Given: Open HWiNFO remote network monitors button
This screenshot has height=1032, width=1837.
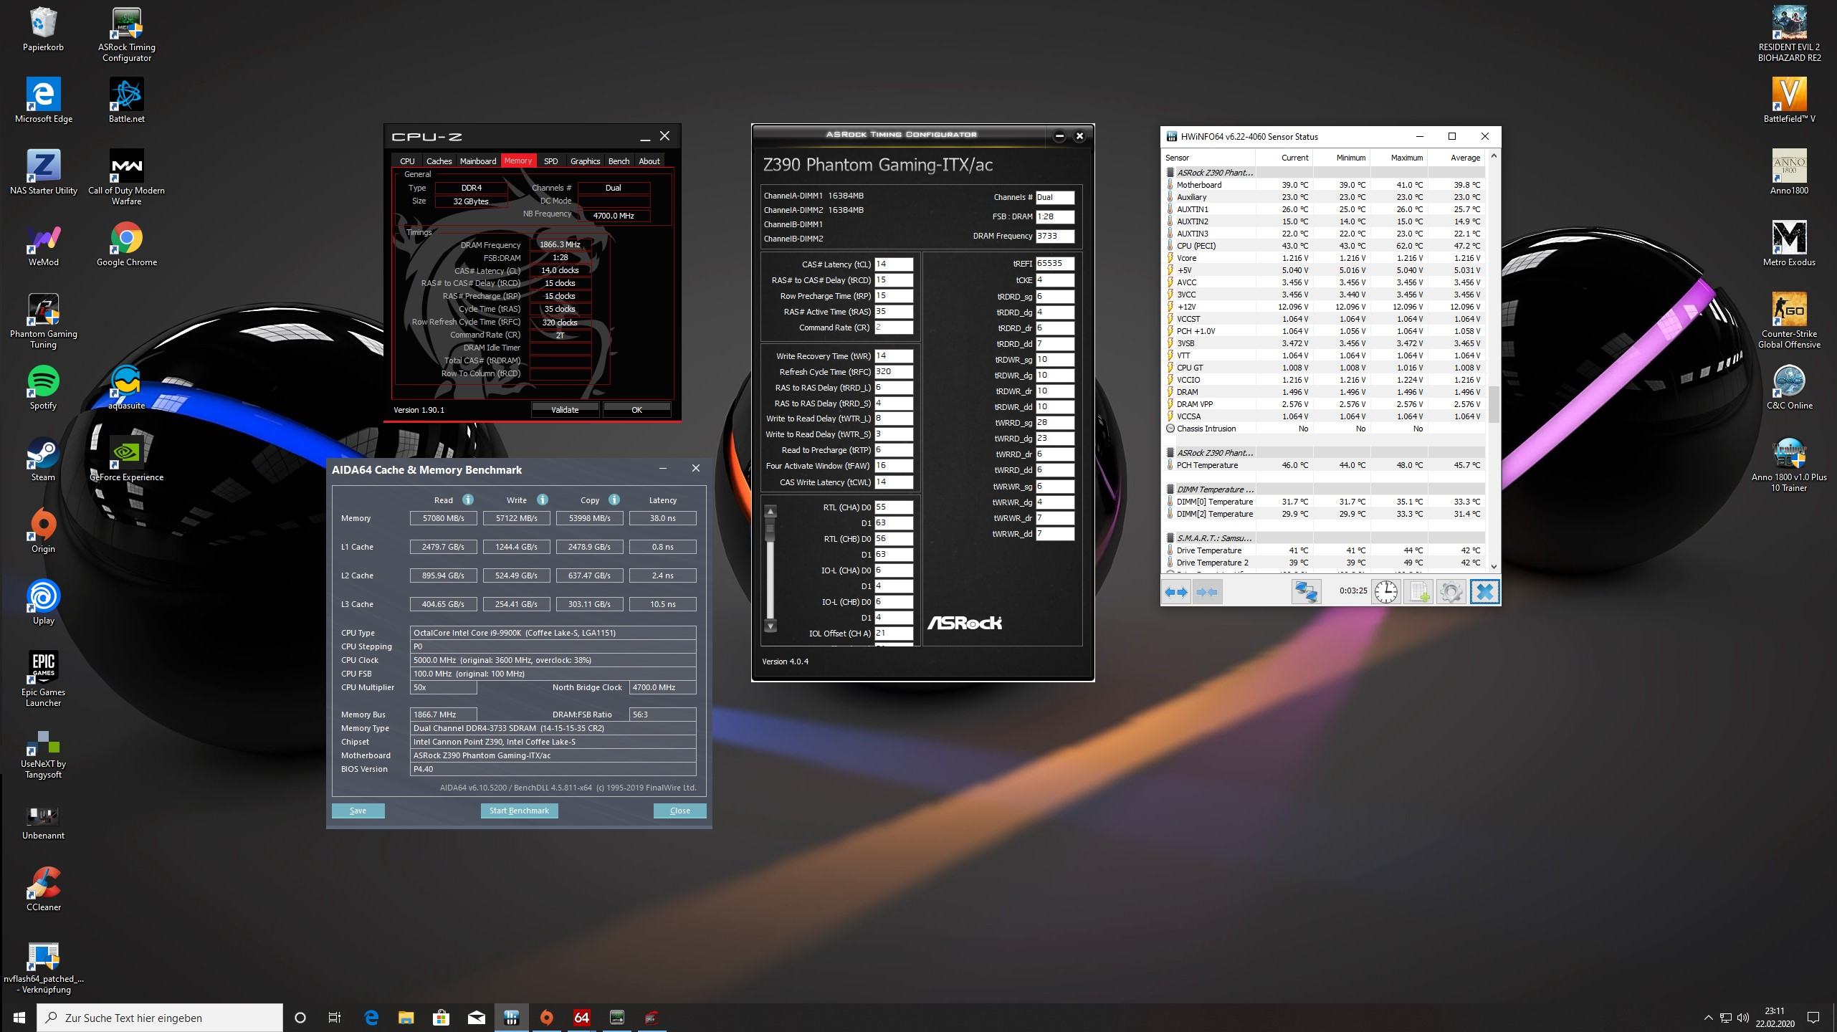Looking at the screenshot, I should tap(1306, 592).
